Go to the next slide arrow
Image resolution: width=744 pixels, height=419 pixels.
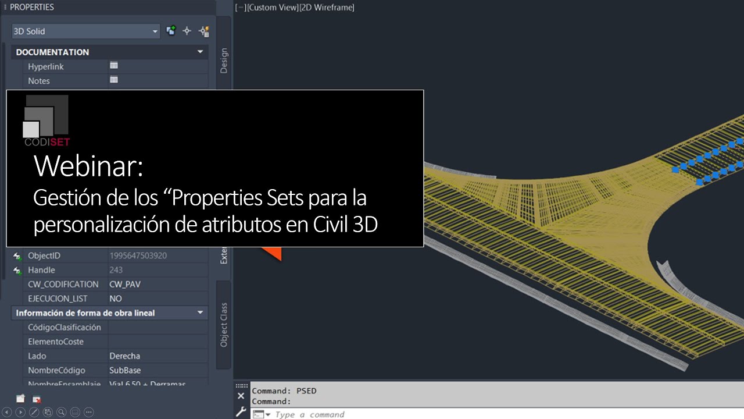(20, 412)
